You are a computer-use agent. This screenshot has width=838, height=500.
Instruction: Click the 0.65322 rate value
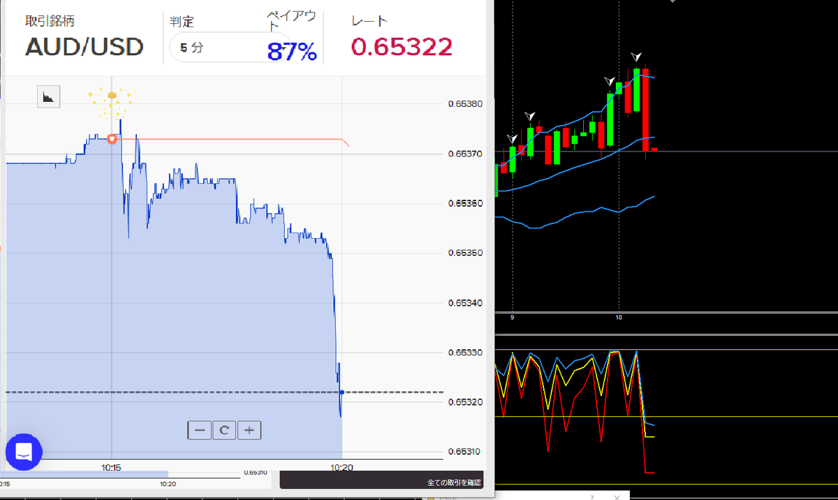(402, 47)
